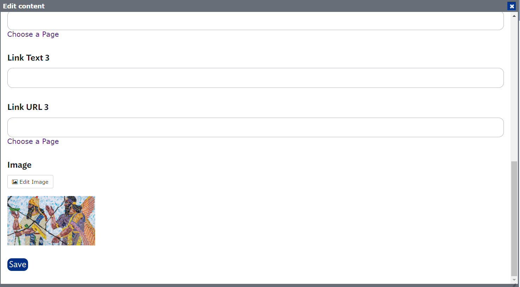Image resolution: width=520 pixels, height=287 pixels.
Task: Focus the Link Text 3 input field
Action: click(255, 78)
